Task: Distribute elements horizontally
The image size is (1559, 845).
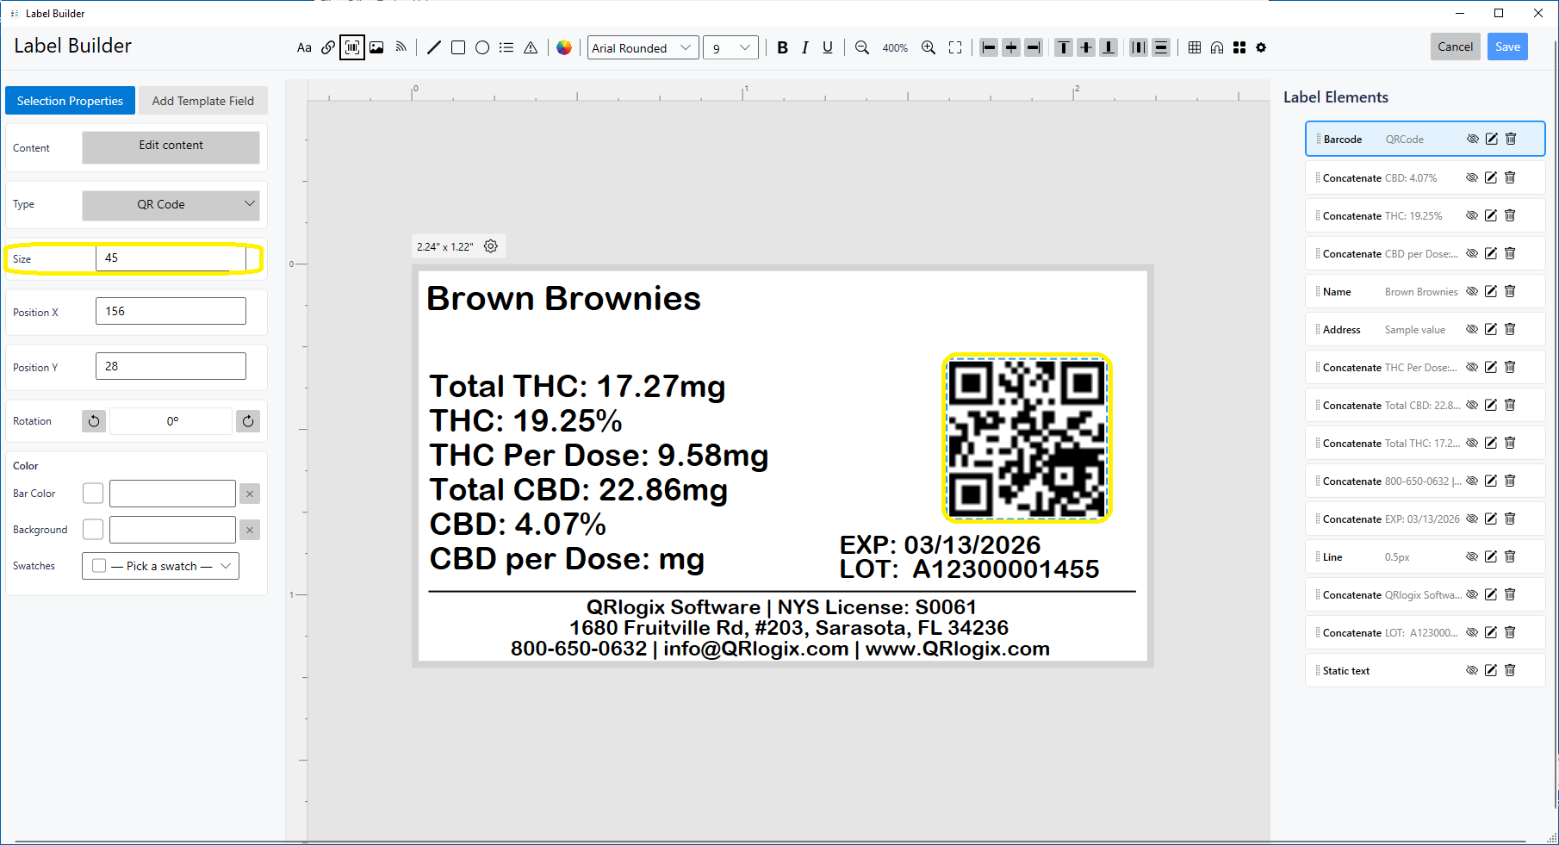Action: [x=1139, y=47]
